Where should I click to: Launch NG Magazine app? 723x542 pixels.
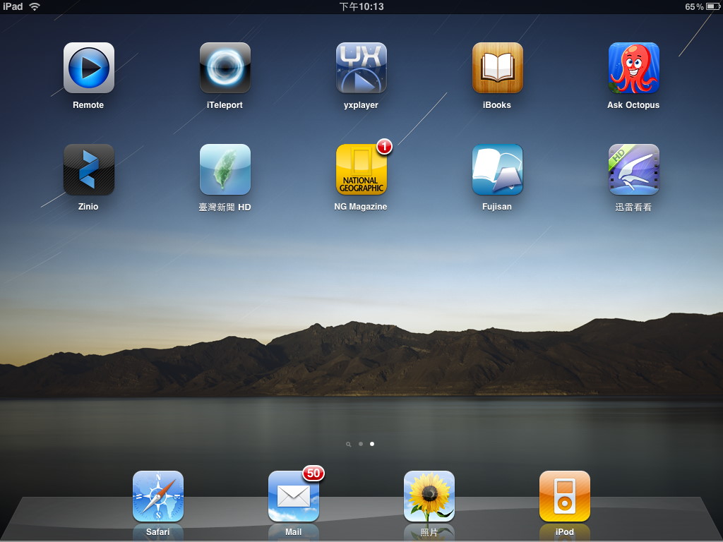361,169
